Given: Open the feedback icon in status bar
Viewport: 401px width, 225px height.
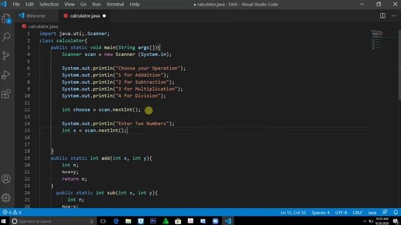Looking at the screenshot, I should [x=385, y=212].
